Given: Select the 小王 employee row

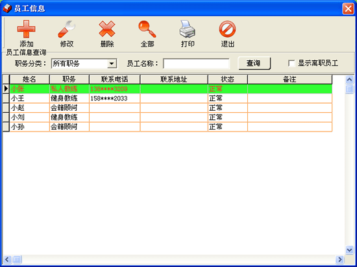Looking at the screenshot, I should coord(171,99).
